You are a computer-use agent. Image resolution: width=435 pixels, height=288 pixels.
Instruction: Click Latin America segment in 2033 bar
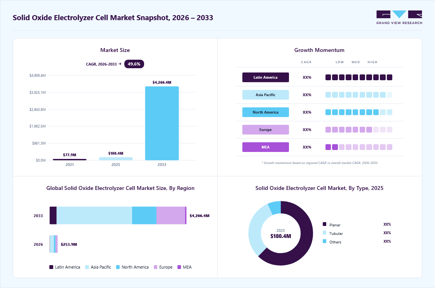click(53, 216)
